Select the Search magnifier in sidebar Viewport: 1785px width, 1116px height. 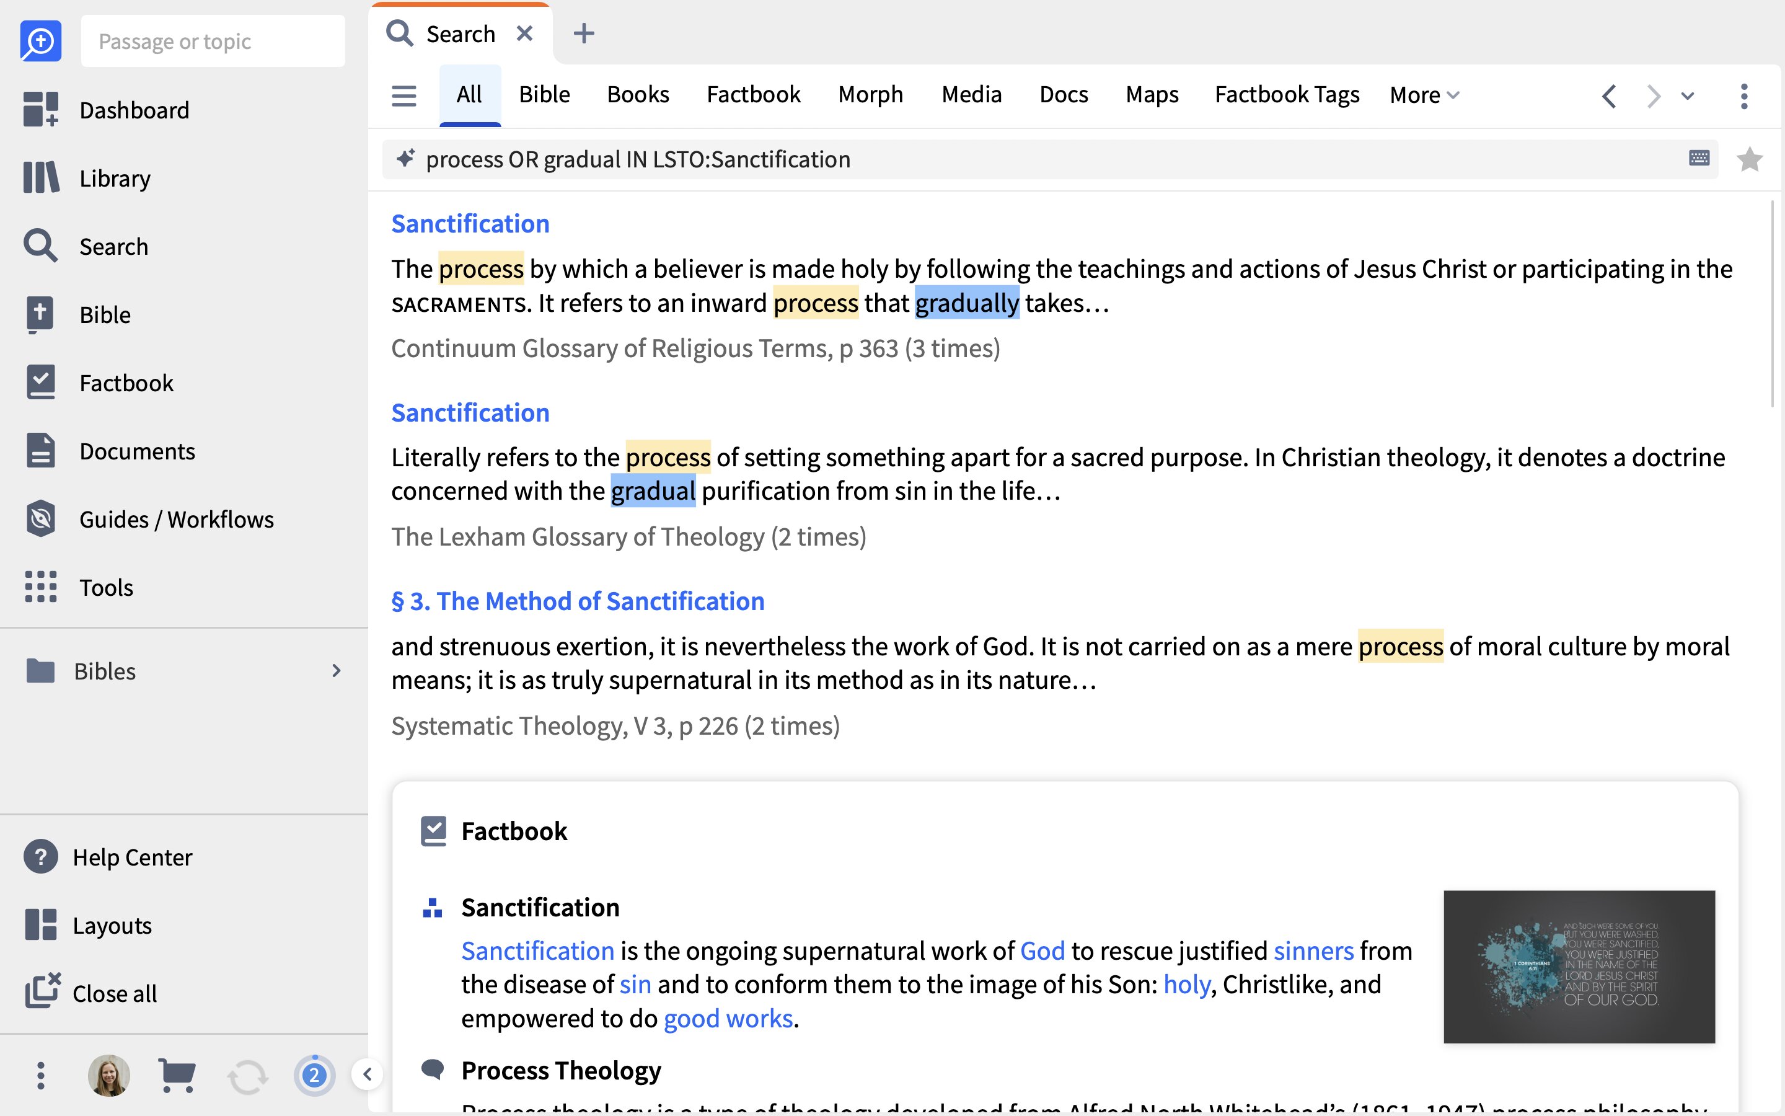[40, 246]
